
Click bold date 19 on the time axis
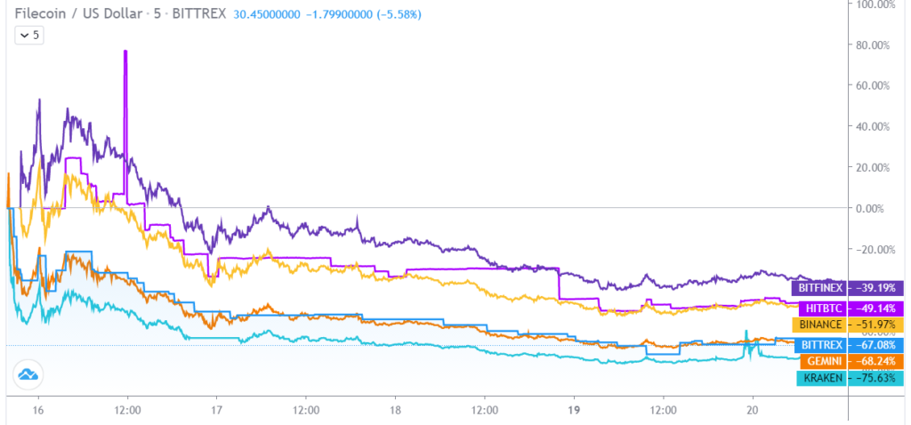(574, 412)
